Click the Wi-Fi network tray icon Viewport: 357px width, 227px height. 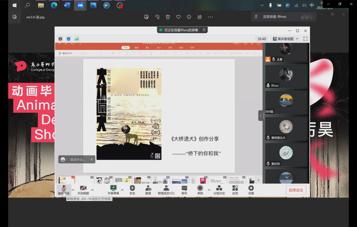pyautogui.click(x=296, y=5)
